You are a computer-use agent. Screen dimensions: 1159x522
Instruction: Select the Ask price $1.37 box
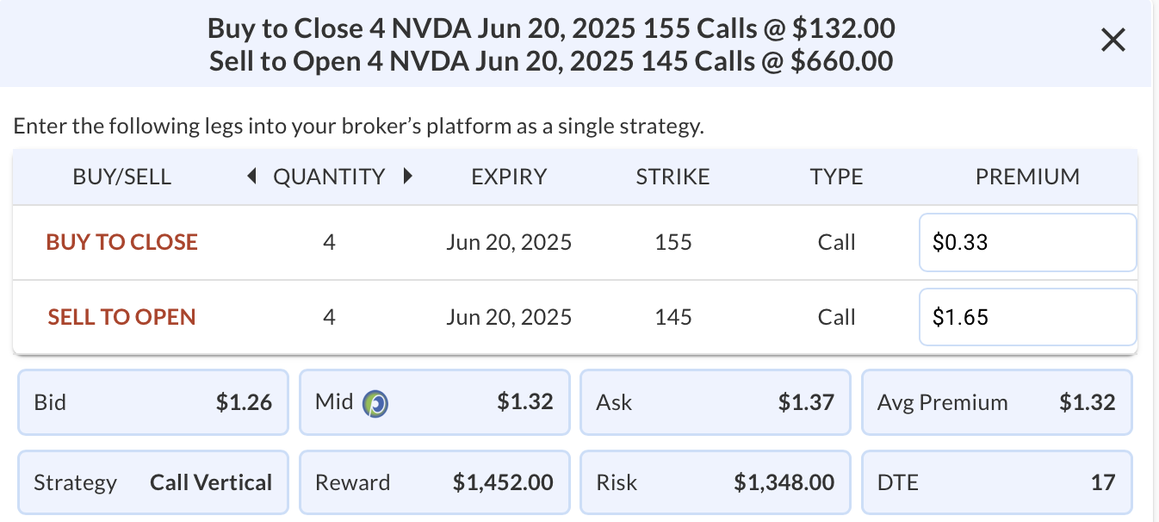click(x=716, y=402)
